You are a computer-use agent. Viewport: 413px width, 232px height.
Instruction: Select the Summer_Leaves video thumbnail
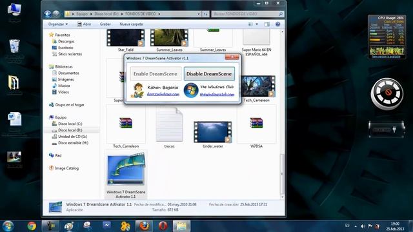point(169,37)
